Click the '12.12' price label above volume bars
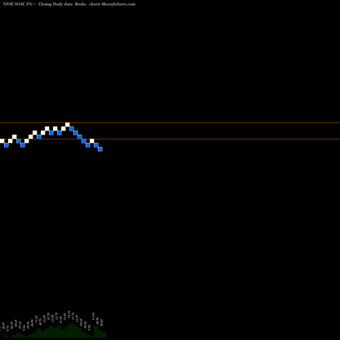Screen dimensions: 340x340 [69, 314]
